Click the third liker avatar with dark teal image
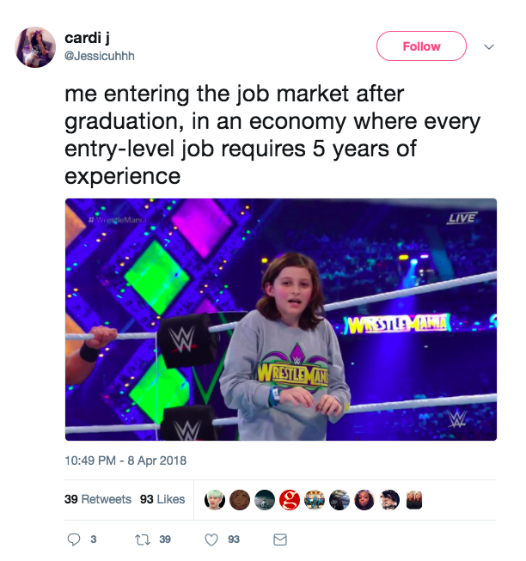Screen dimensions: 526x561 tap(265, 499)
